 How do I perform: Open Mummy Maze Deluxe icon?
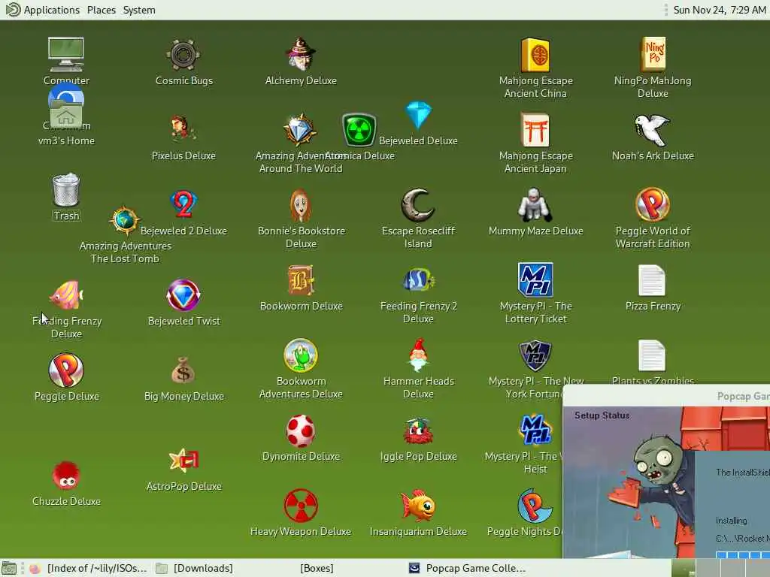click(x=535, y=205)
